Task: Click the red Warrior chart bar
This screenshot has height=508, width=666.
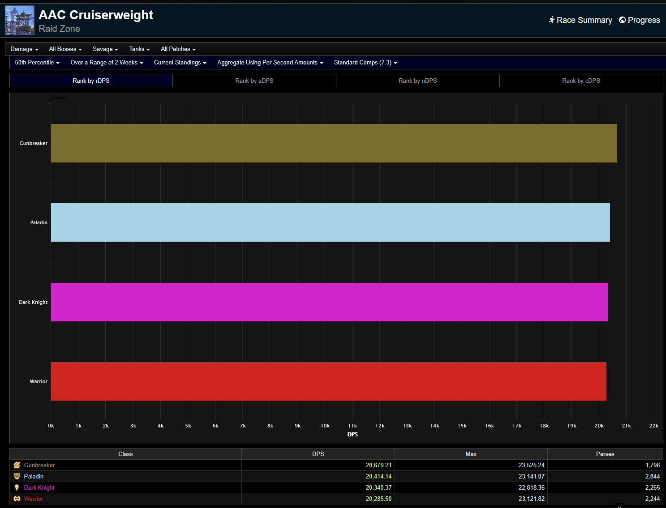Action: coord(329,381)
